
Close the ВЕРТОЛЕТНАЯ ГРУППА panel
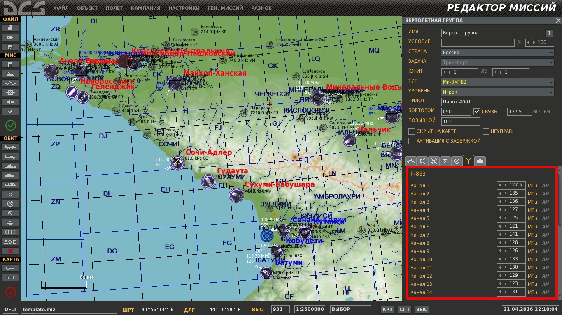tap(558, 21)
